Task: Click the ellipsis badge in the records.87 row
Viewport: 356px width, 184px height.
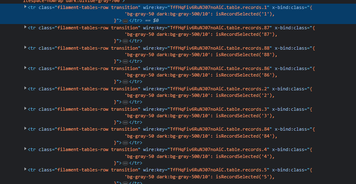Action: pos(125,42)
